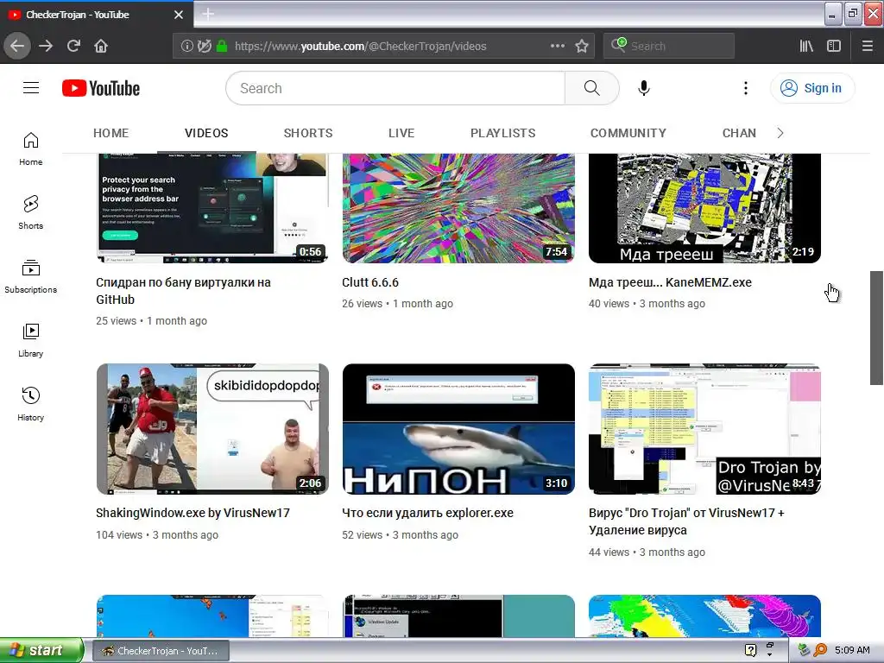Show site information icon in address bar
Image resolution: width=884 pixels, height=663 pixels.
coord(186,47)
